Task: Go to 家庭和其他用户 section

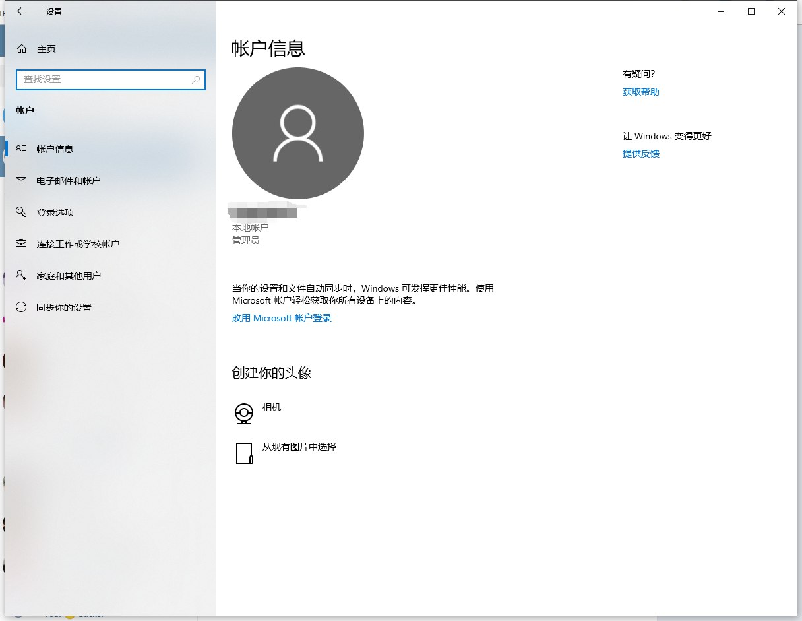Action: click(69, 276)
